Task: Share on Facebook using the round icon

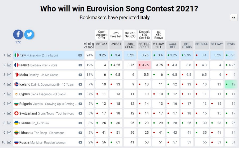Action: tap(18, 35)
